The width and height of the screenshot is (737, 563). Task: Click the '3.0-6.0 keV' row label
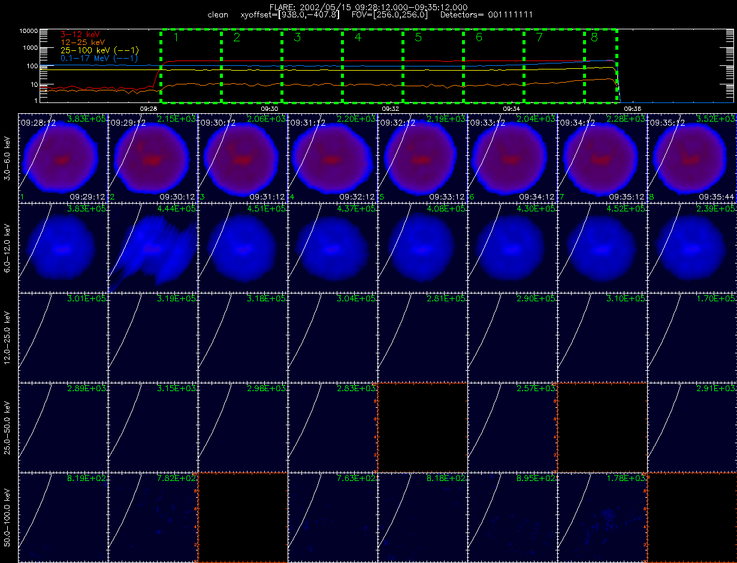tap(7, 158)
